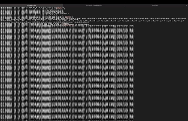Viewport: 188px width, 121px height.
Task: Click the 'Setting current game state: 1' line
Action: pyautogui.click(x=33, y=13)
